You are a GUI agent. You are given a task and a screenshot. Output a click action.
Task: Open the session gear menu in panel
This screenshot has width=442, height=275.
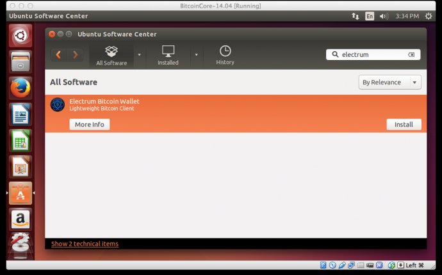point(429,16)
